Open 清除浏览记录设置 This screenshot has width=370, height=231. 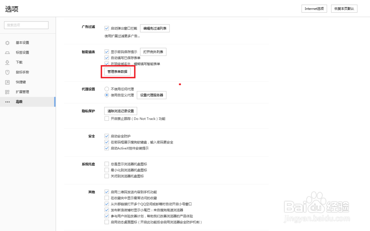[121, 111]
